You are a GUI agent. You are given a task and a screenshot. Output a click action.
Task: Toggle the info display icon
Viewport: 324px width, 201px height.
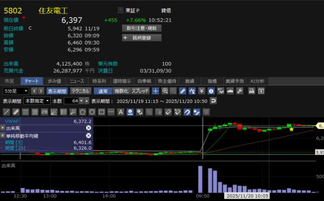click(211, 91)
